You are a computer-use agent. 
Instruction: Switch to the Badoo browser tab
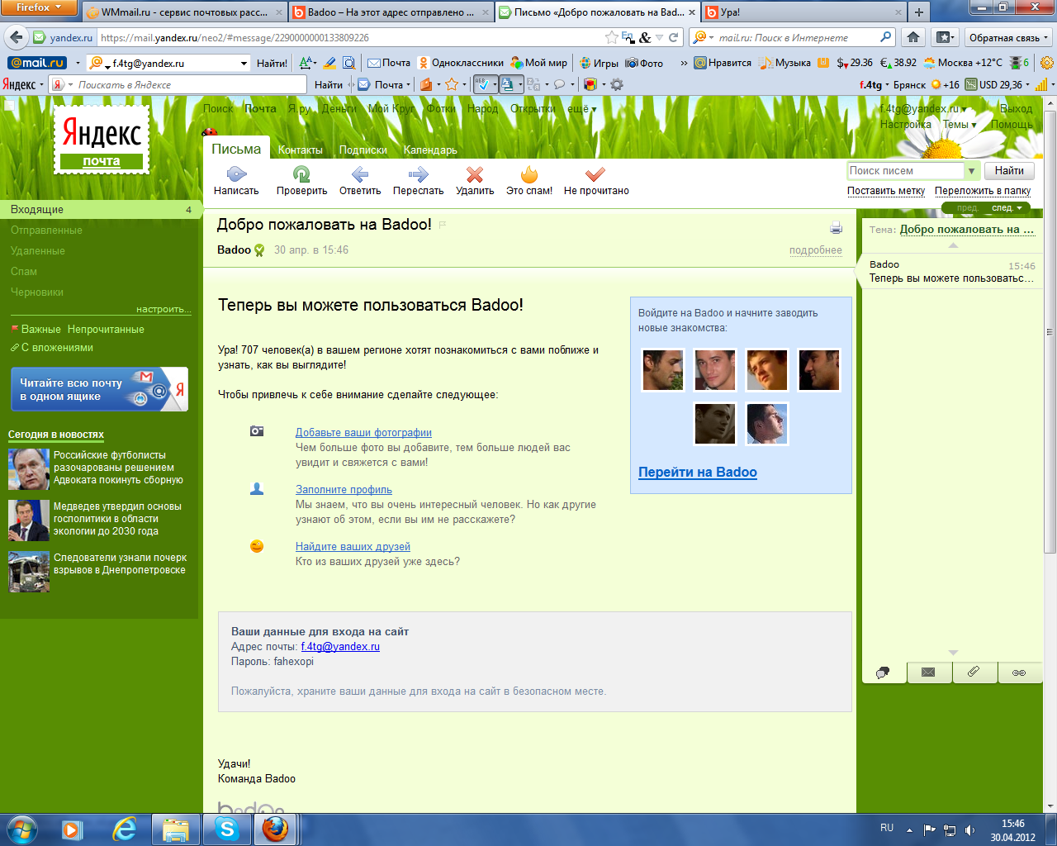(390, 12)
